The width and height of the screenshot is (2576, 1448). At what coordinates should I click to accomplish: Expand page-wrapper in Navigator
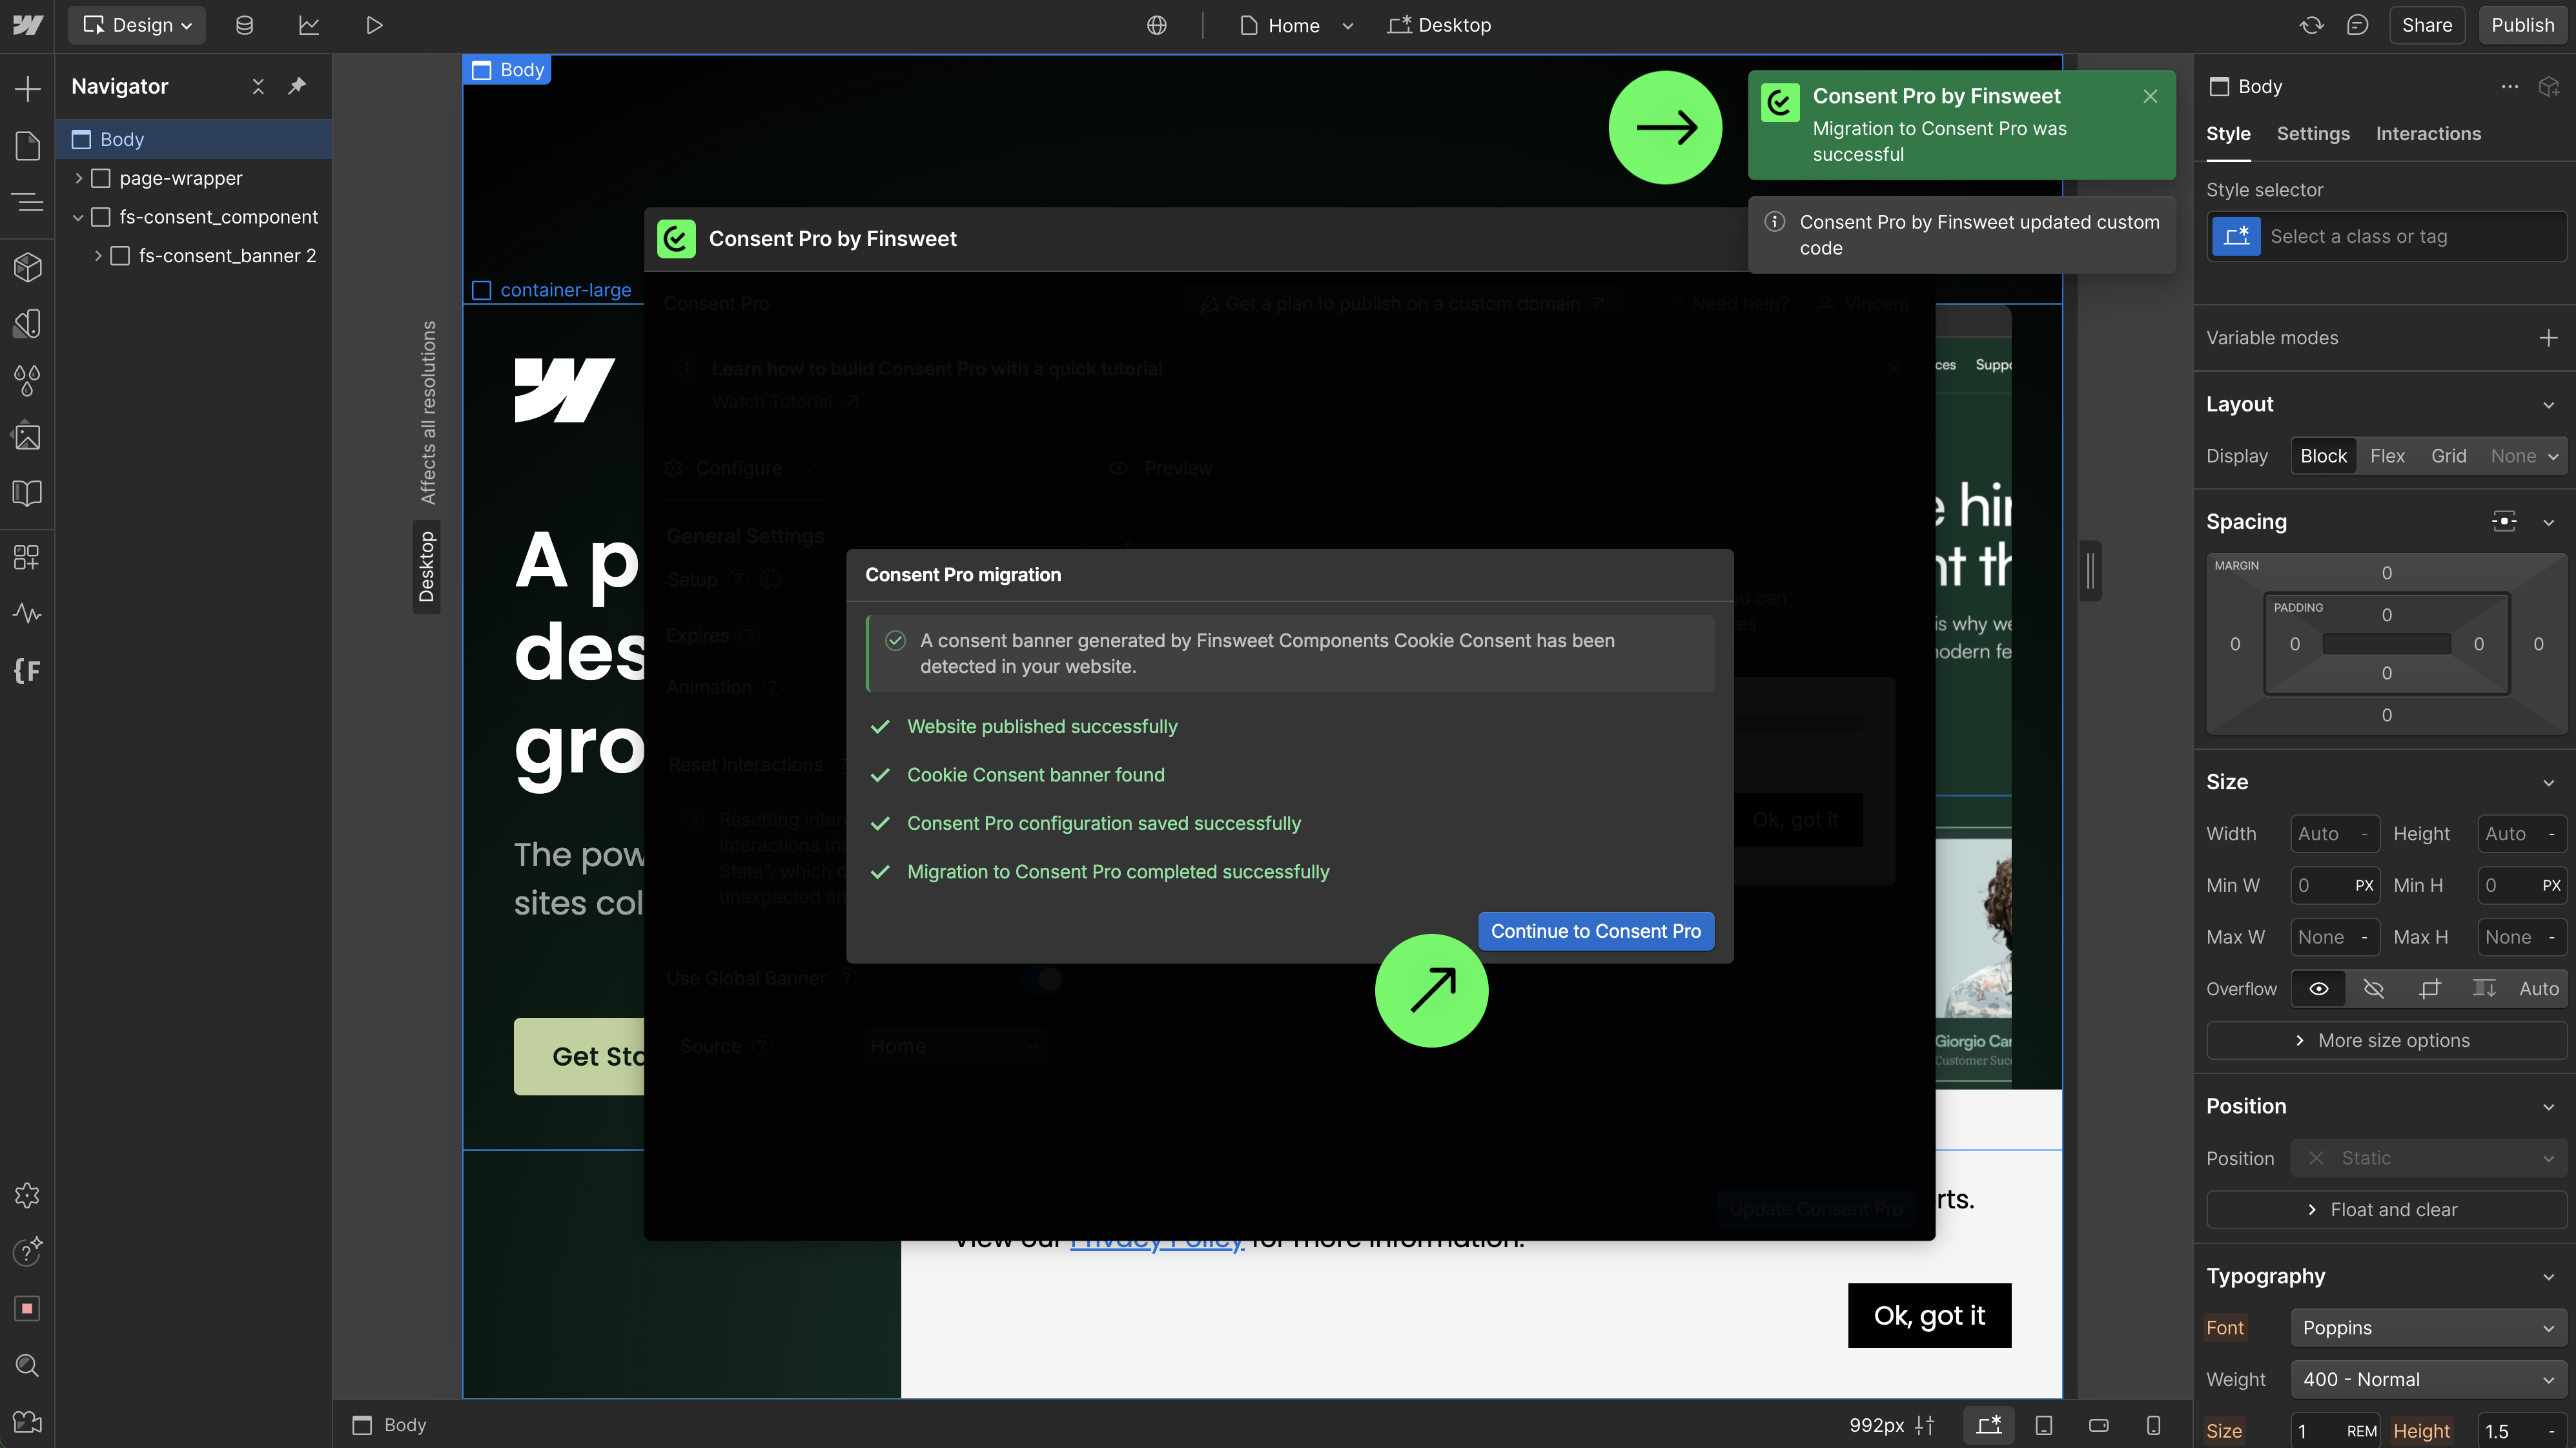point(79,178)
